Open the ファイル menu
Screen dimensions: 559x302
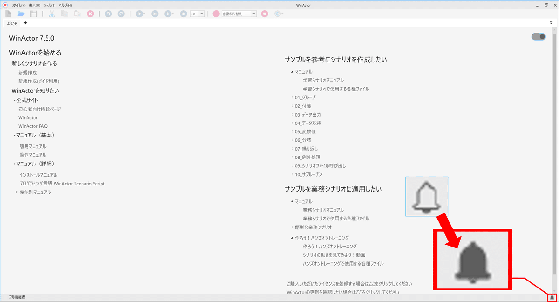(18, 5)
